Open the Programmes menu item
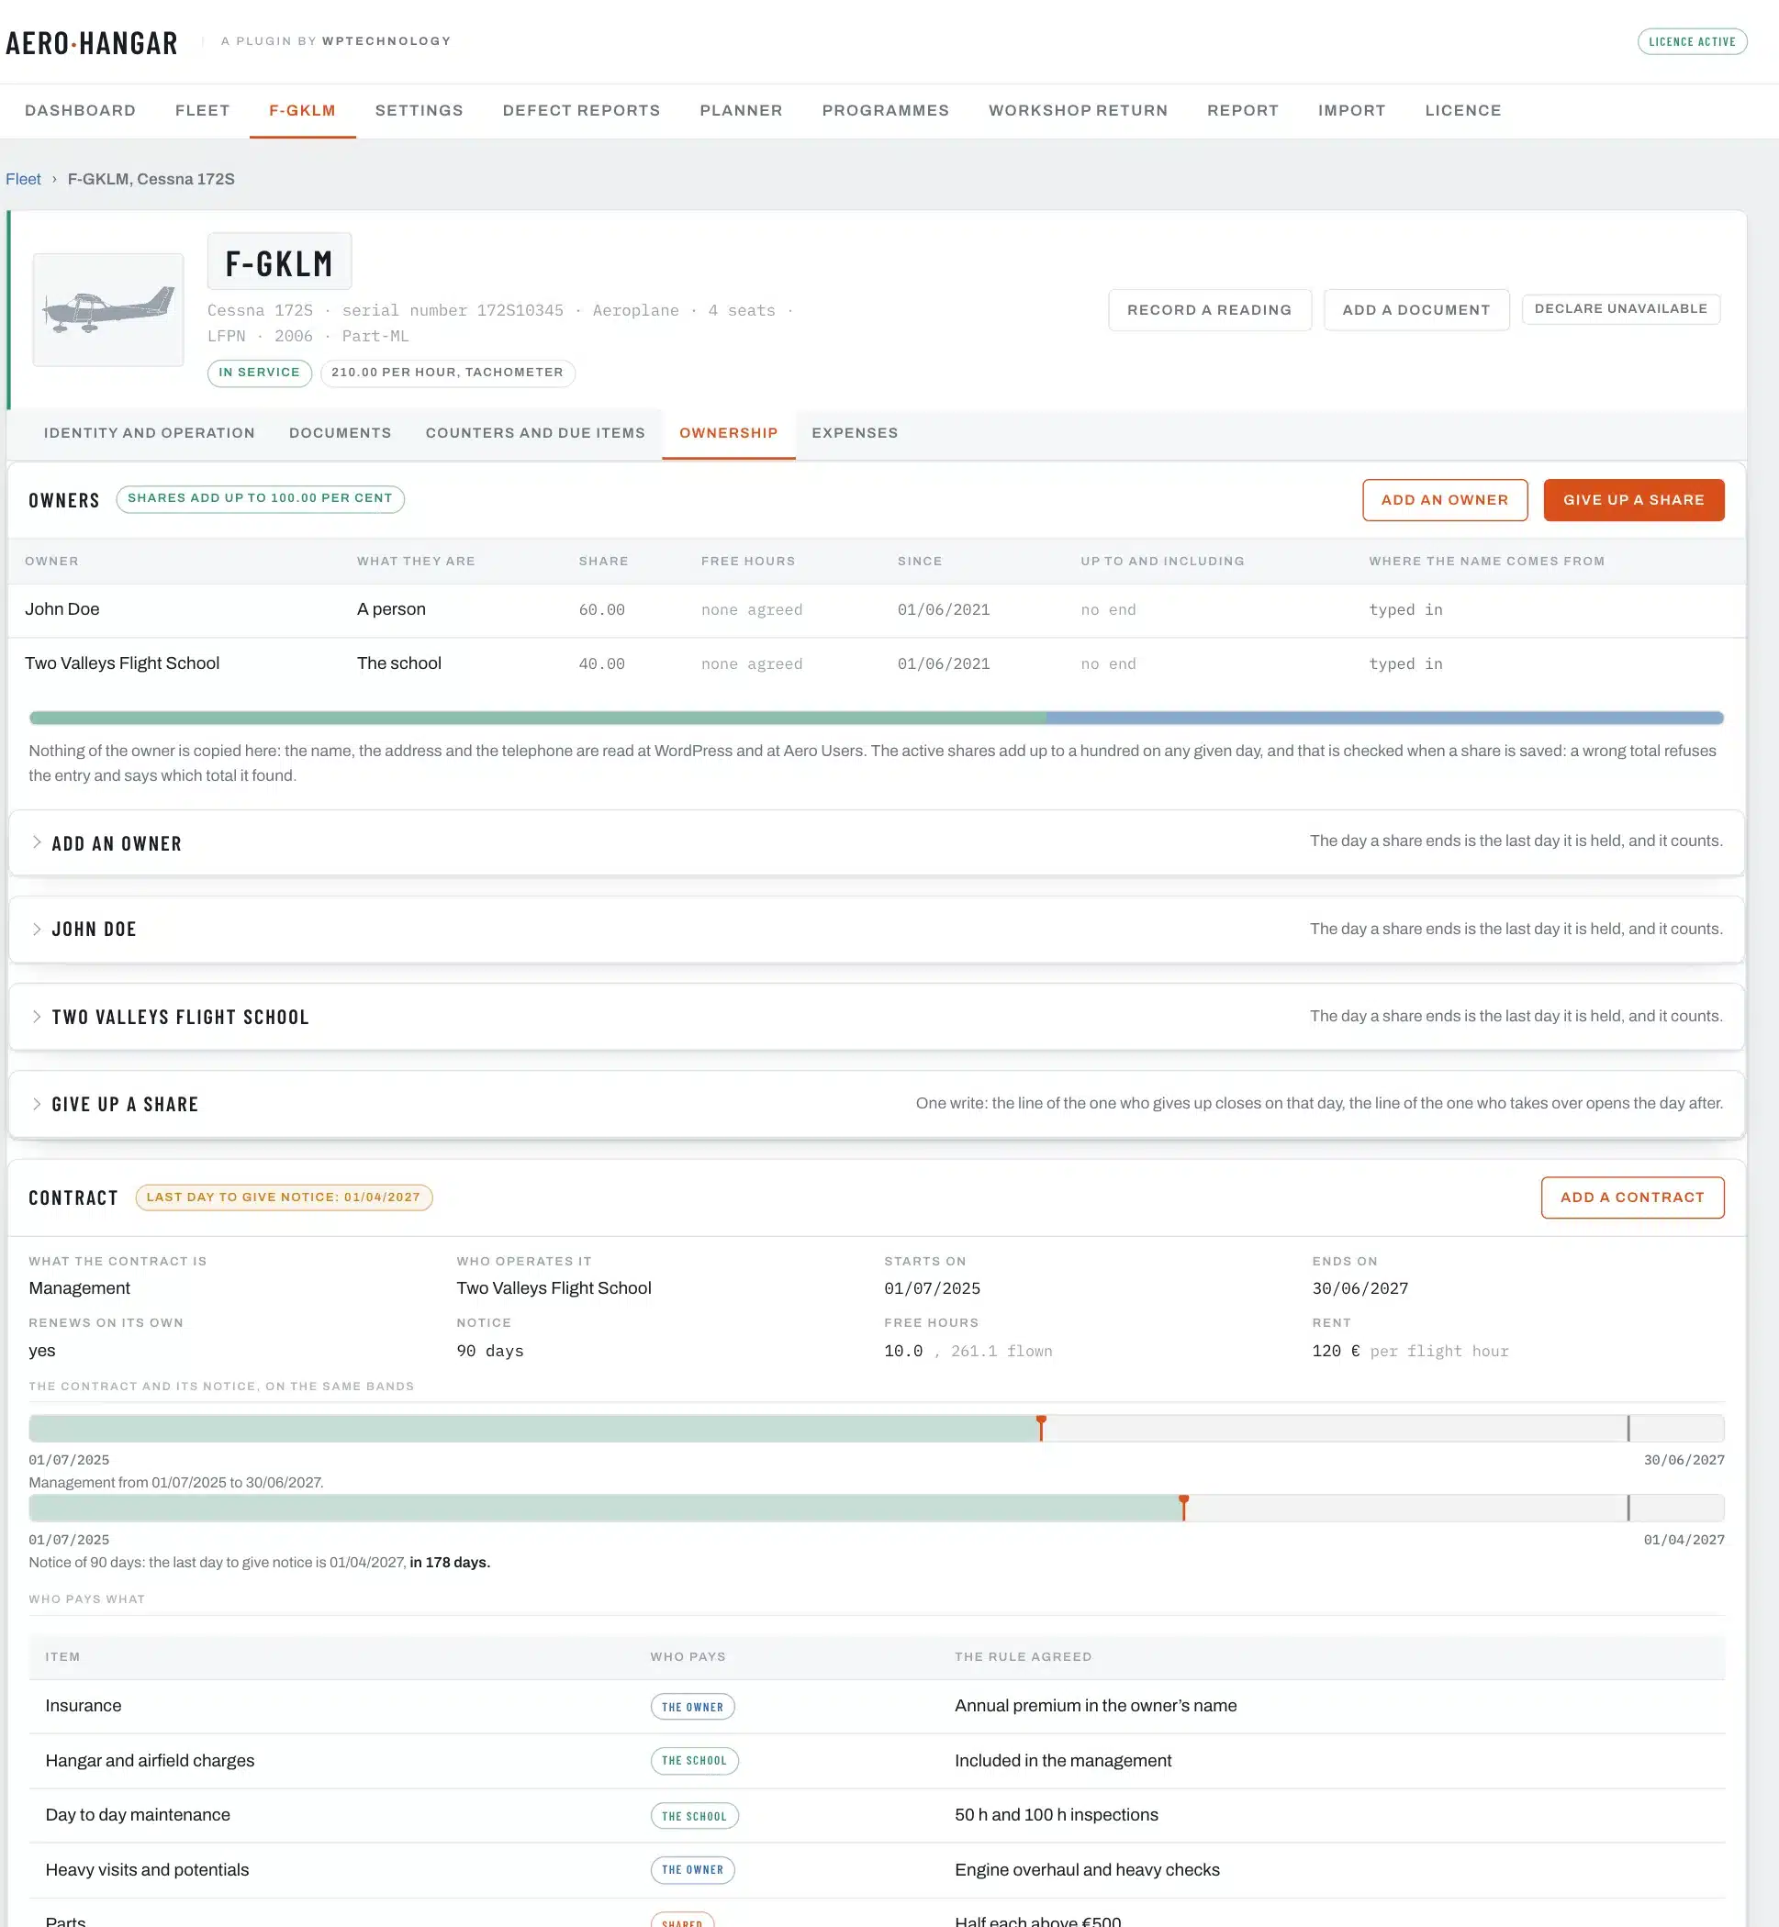The image size is (1779, 1927). 886,111
